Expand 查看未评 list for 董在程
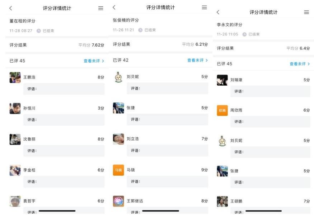 pyautogui.click(x=94, y=61)
